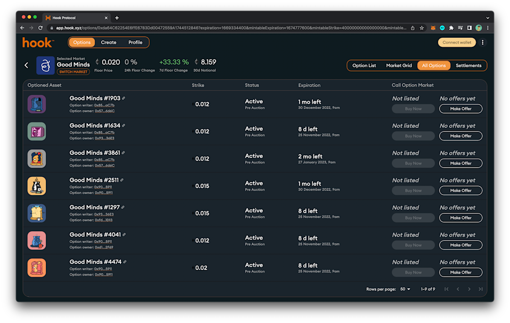The height and width of the screenshot is (323, 510).
Task: Open Chrome's three-dot menu
Action: coord(488,28)
